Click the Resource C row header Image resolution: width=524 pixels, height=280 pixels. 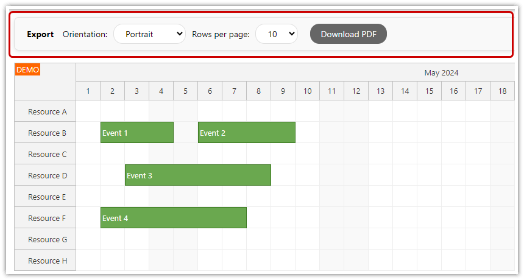coord(46,154)
